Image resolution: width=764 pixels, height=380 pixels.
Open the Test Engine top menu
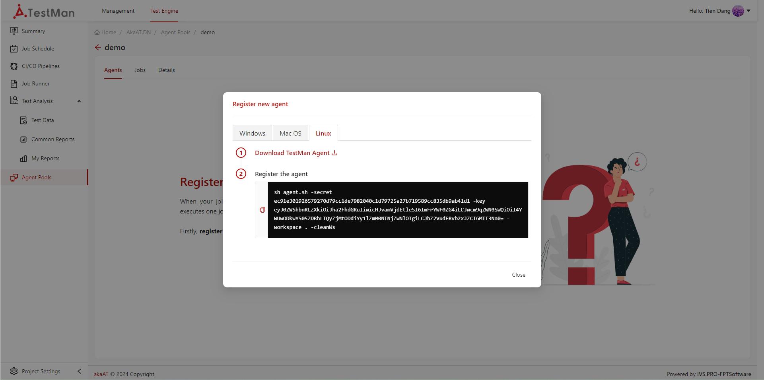click(164, 11)
